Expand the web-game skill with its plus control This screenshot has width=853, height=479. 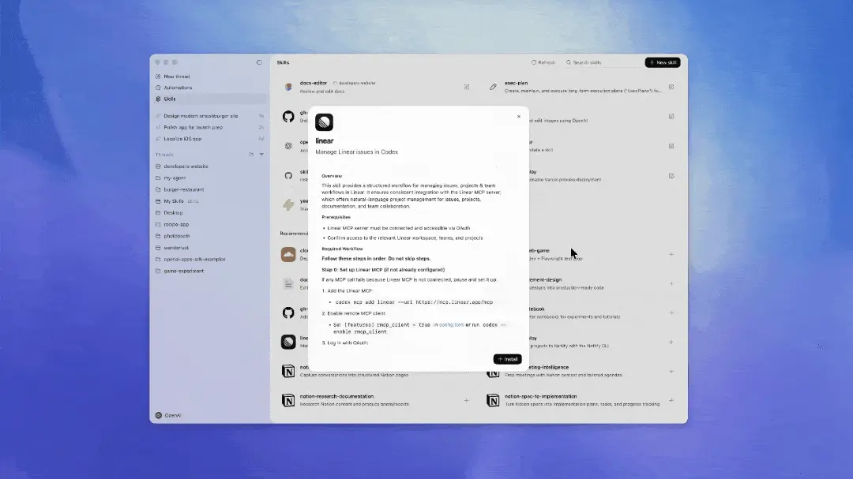coord(671,254)
